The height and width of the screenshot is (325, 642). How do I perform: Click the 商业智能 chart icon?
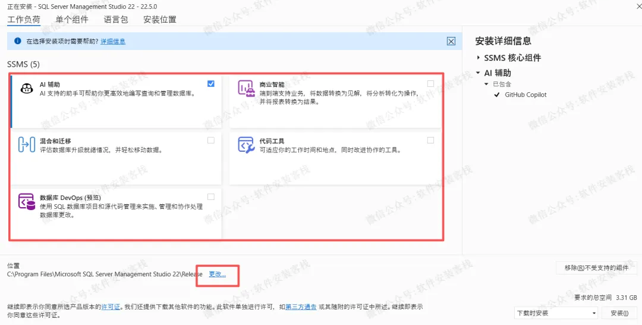tap(247, 89)
